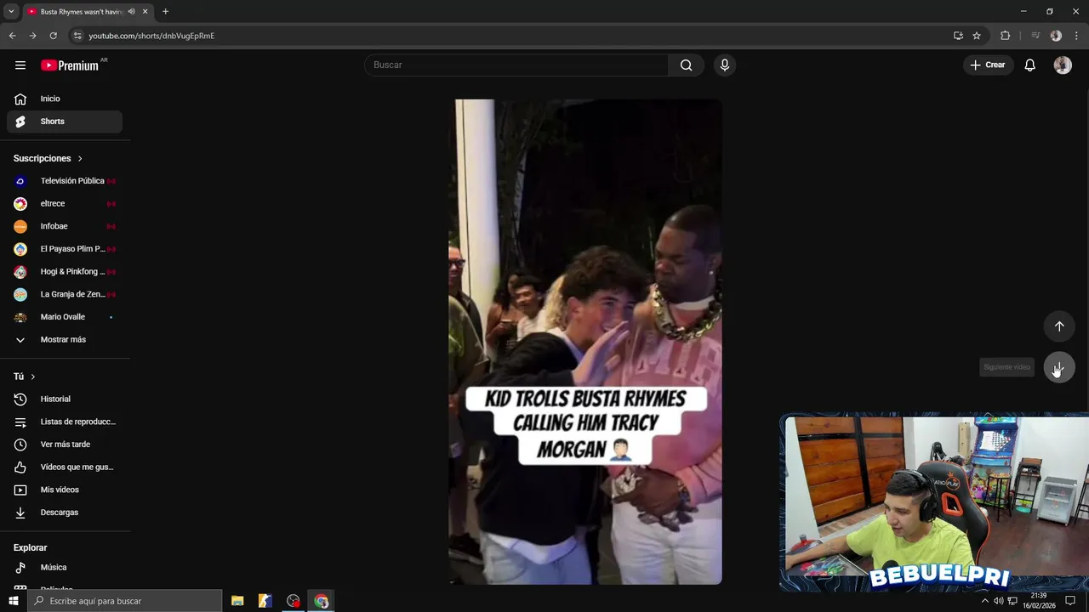This screenshot has width=1089, height=612.
Task: Open the Chrome profile avatar
Action: point(1056,36)
